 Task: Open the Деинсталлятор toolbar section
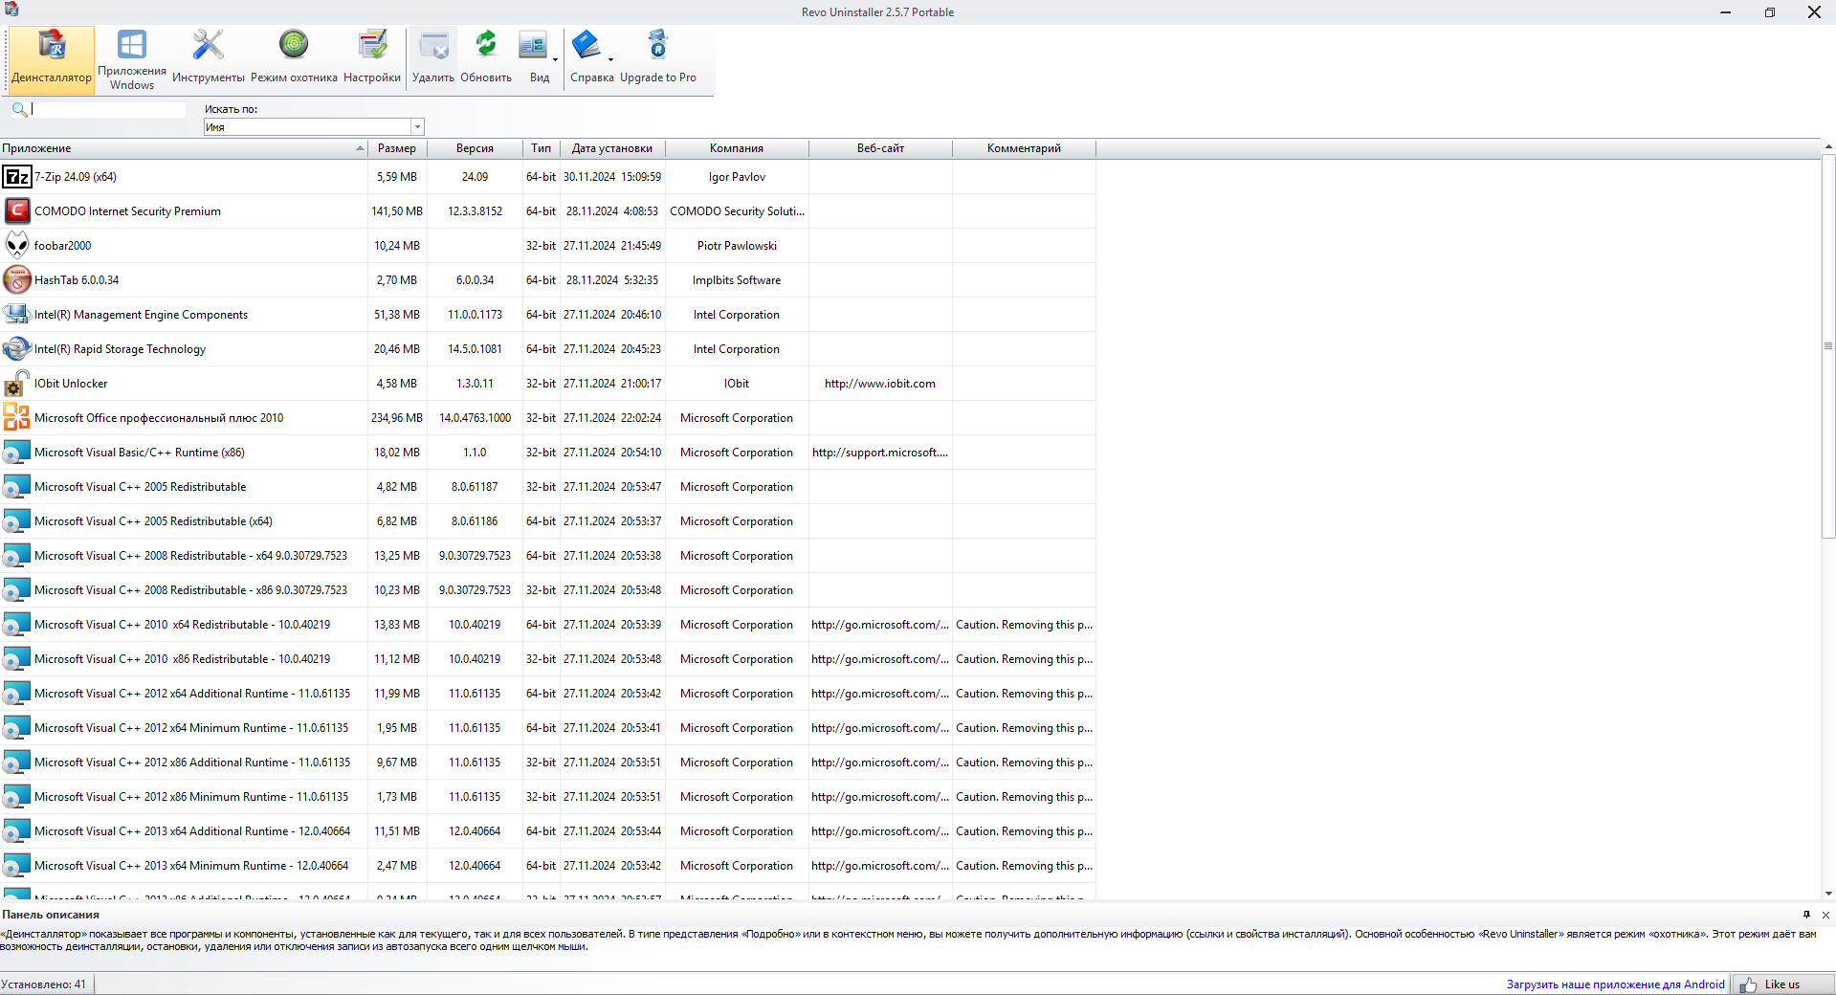click(52, 59)
